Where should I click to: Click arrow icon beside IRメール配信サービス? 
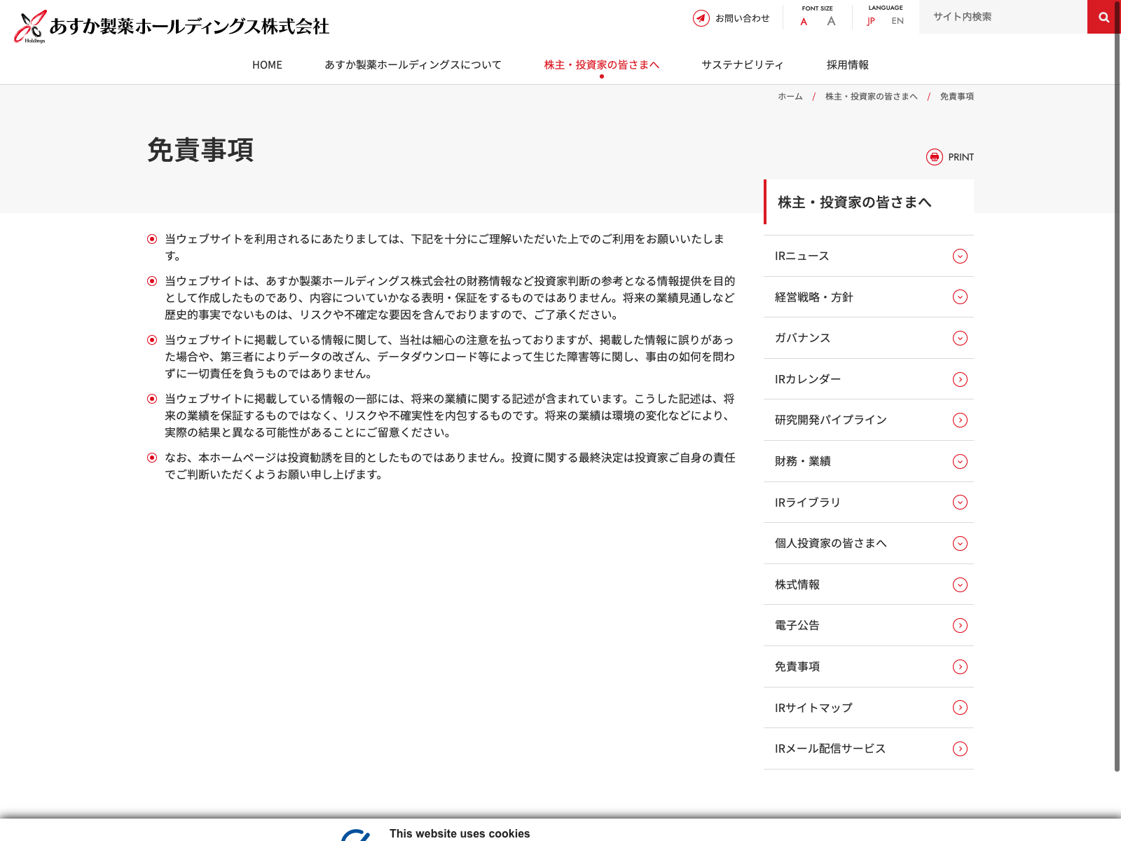pyautogui.click(x=960, y=748)
